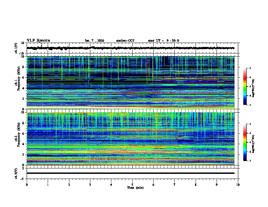This screenshot has width=268, height=207.
Task: Click the "10" tick ending the time axis
Action: point(238,185)
